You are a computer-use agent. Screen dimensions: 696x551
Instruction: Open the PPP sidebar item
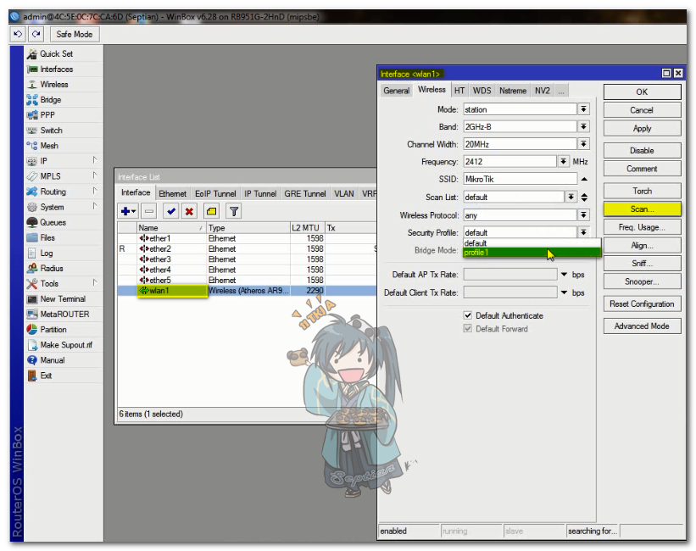[x=47, y=115]
